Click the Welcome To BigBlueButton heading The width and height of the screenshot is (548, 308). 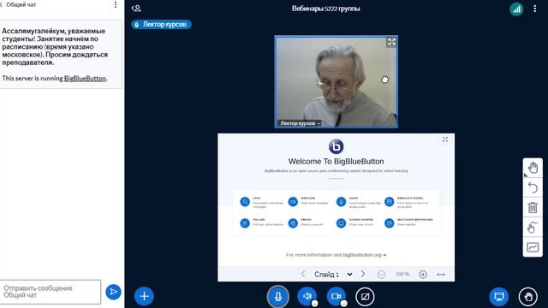(x=336, y=162)
